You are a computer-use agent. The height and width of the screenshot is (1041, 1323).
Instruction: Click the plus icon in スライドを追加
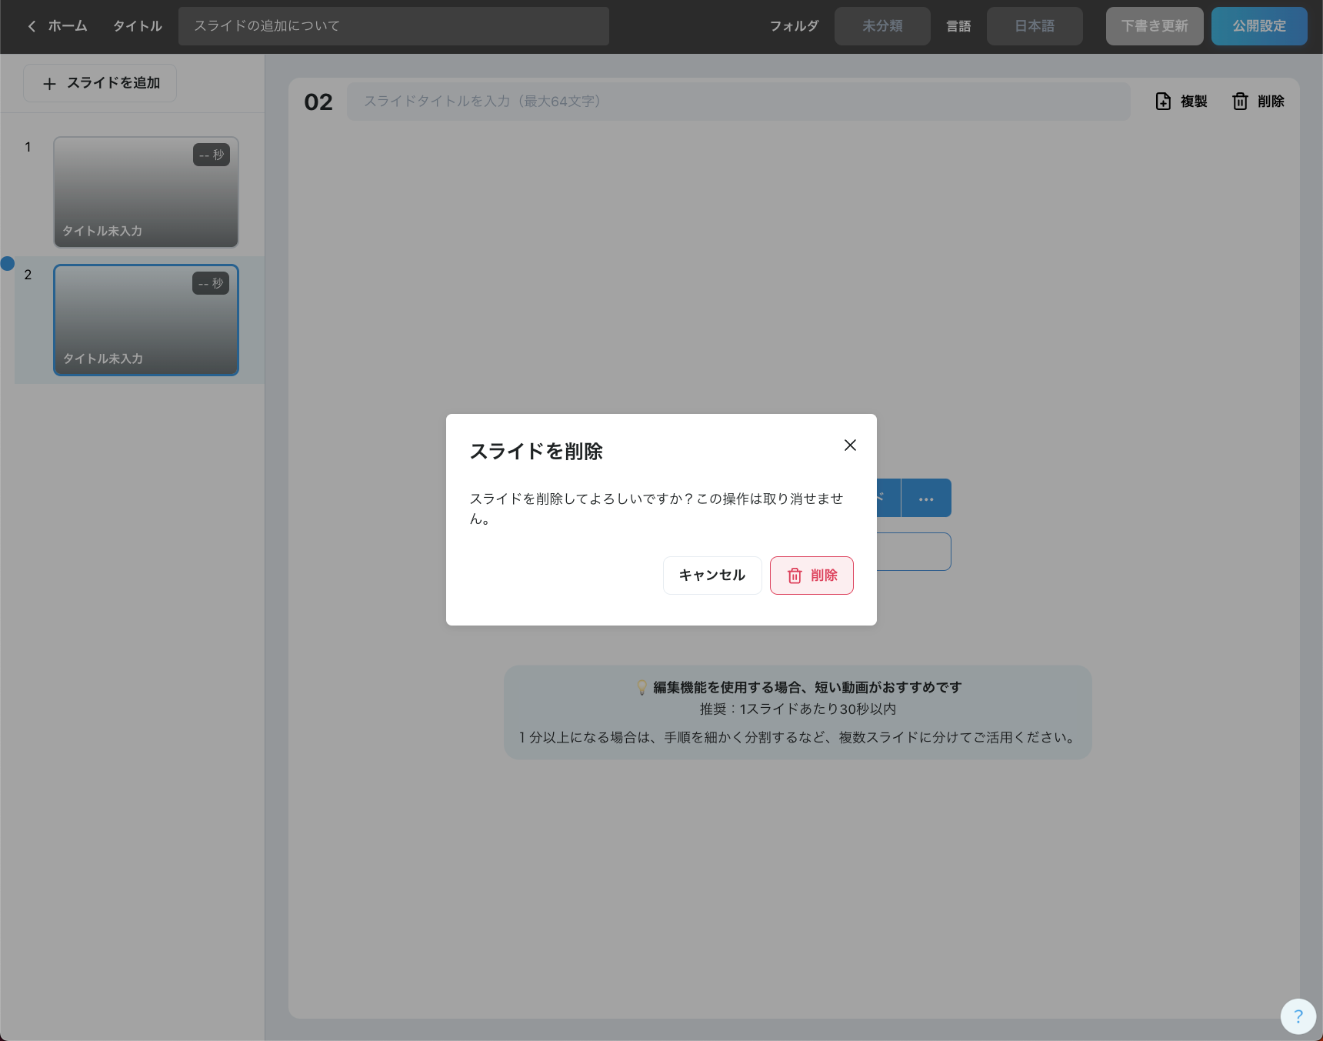pos(49,84)
